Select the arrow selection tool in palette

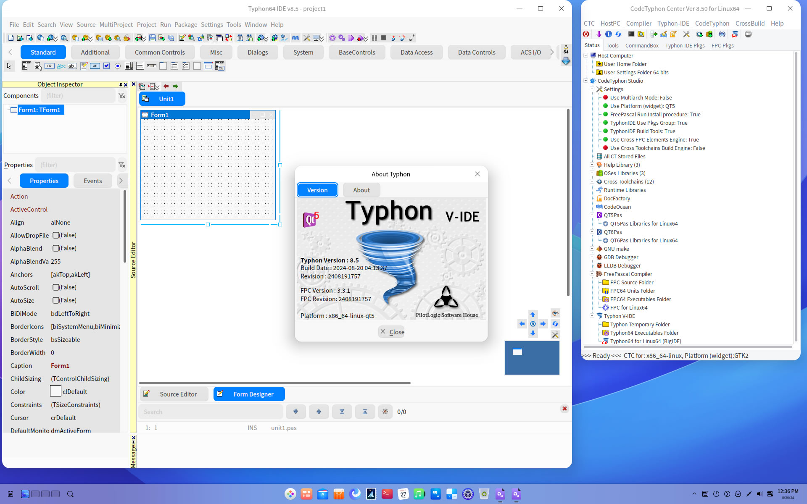[x=9, y=66]
